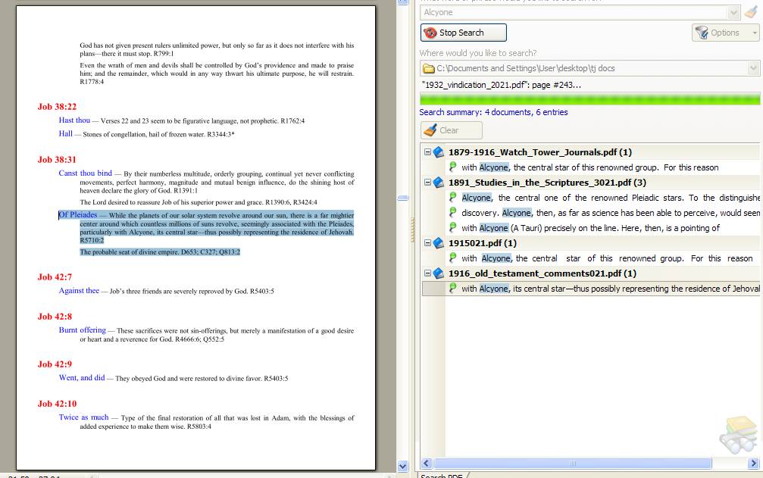
Task: Click the document vertical scrollbar thumb
Action: 403,198
